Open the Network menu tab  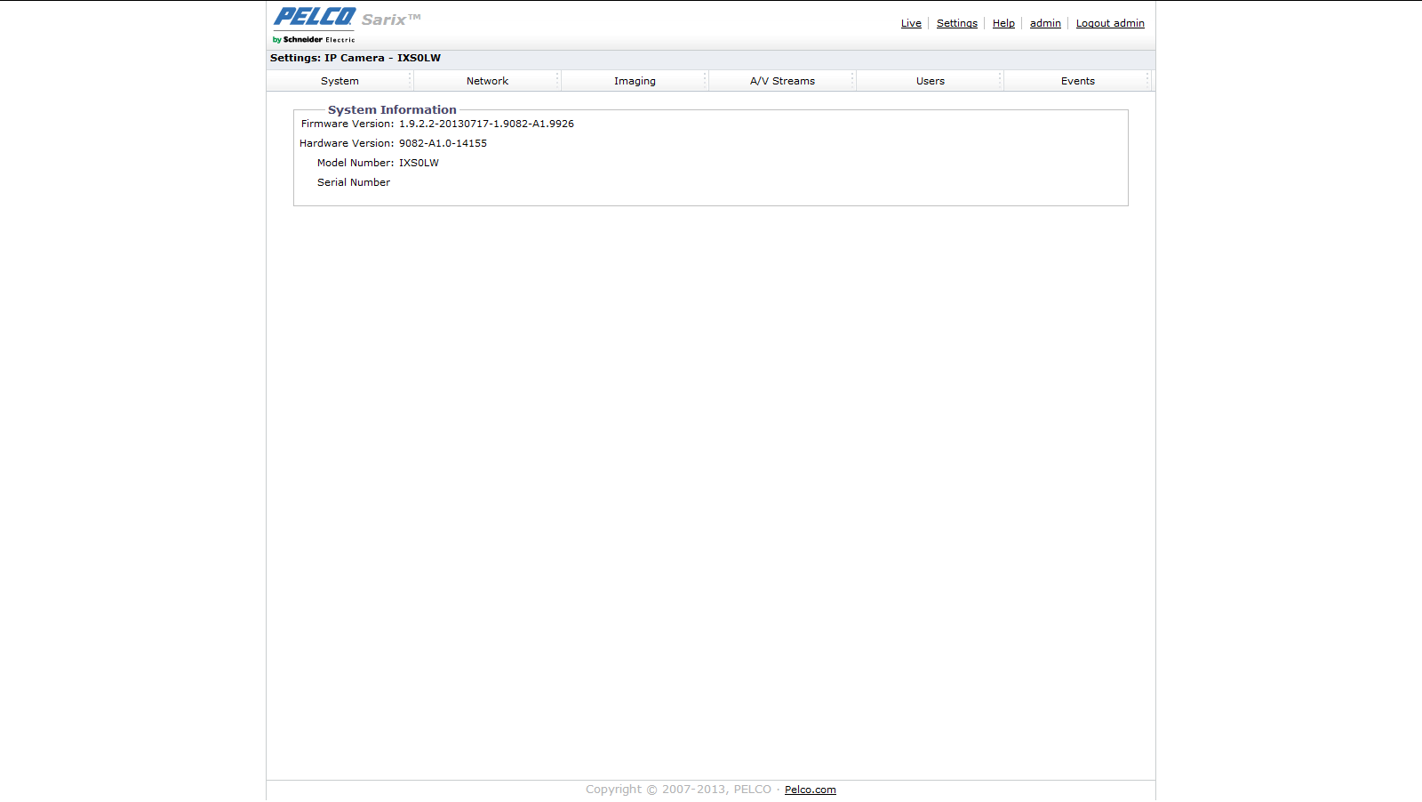[x=487, y=81]
